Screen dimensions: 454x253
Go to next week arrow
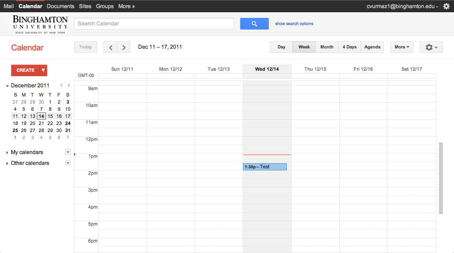(x=124, y=47)
